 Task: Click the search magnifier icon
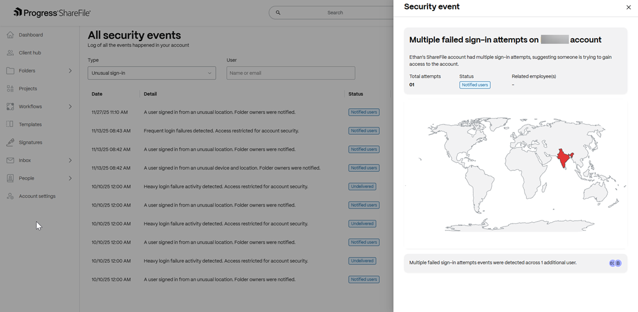point(278,13)
